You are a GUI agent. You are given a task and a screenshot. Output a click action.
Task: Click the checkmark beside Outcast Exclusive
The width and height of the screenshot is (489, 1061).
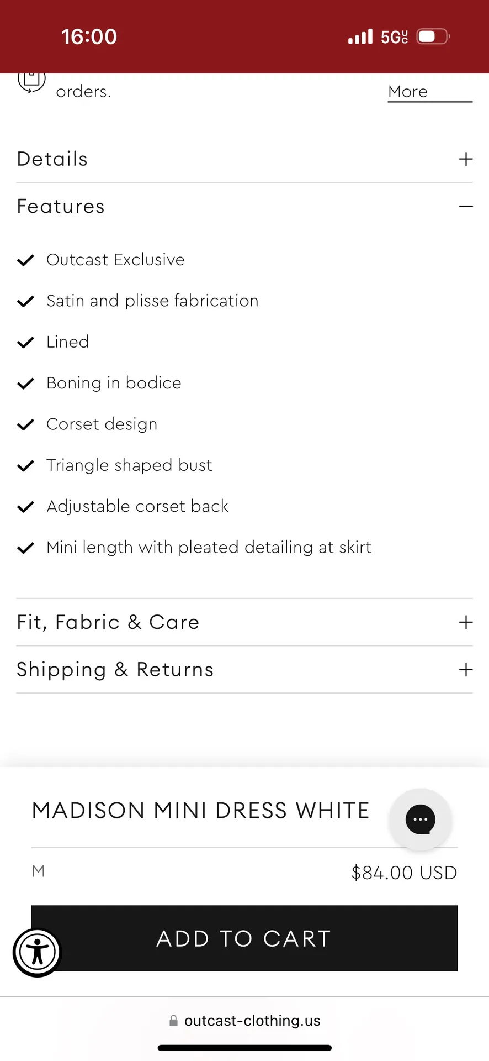26,260
